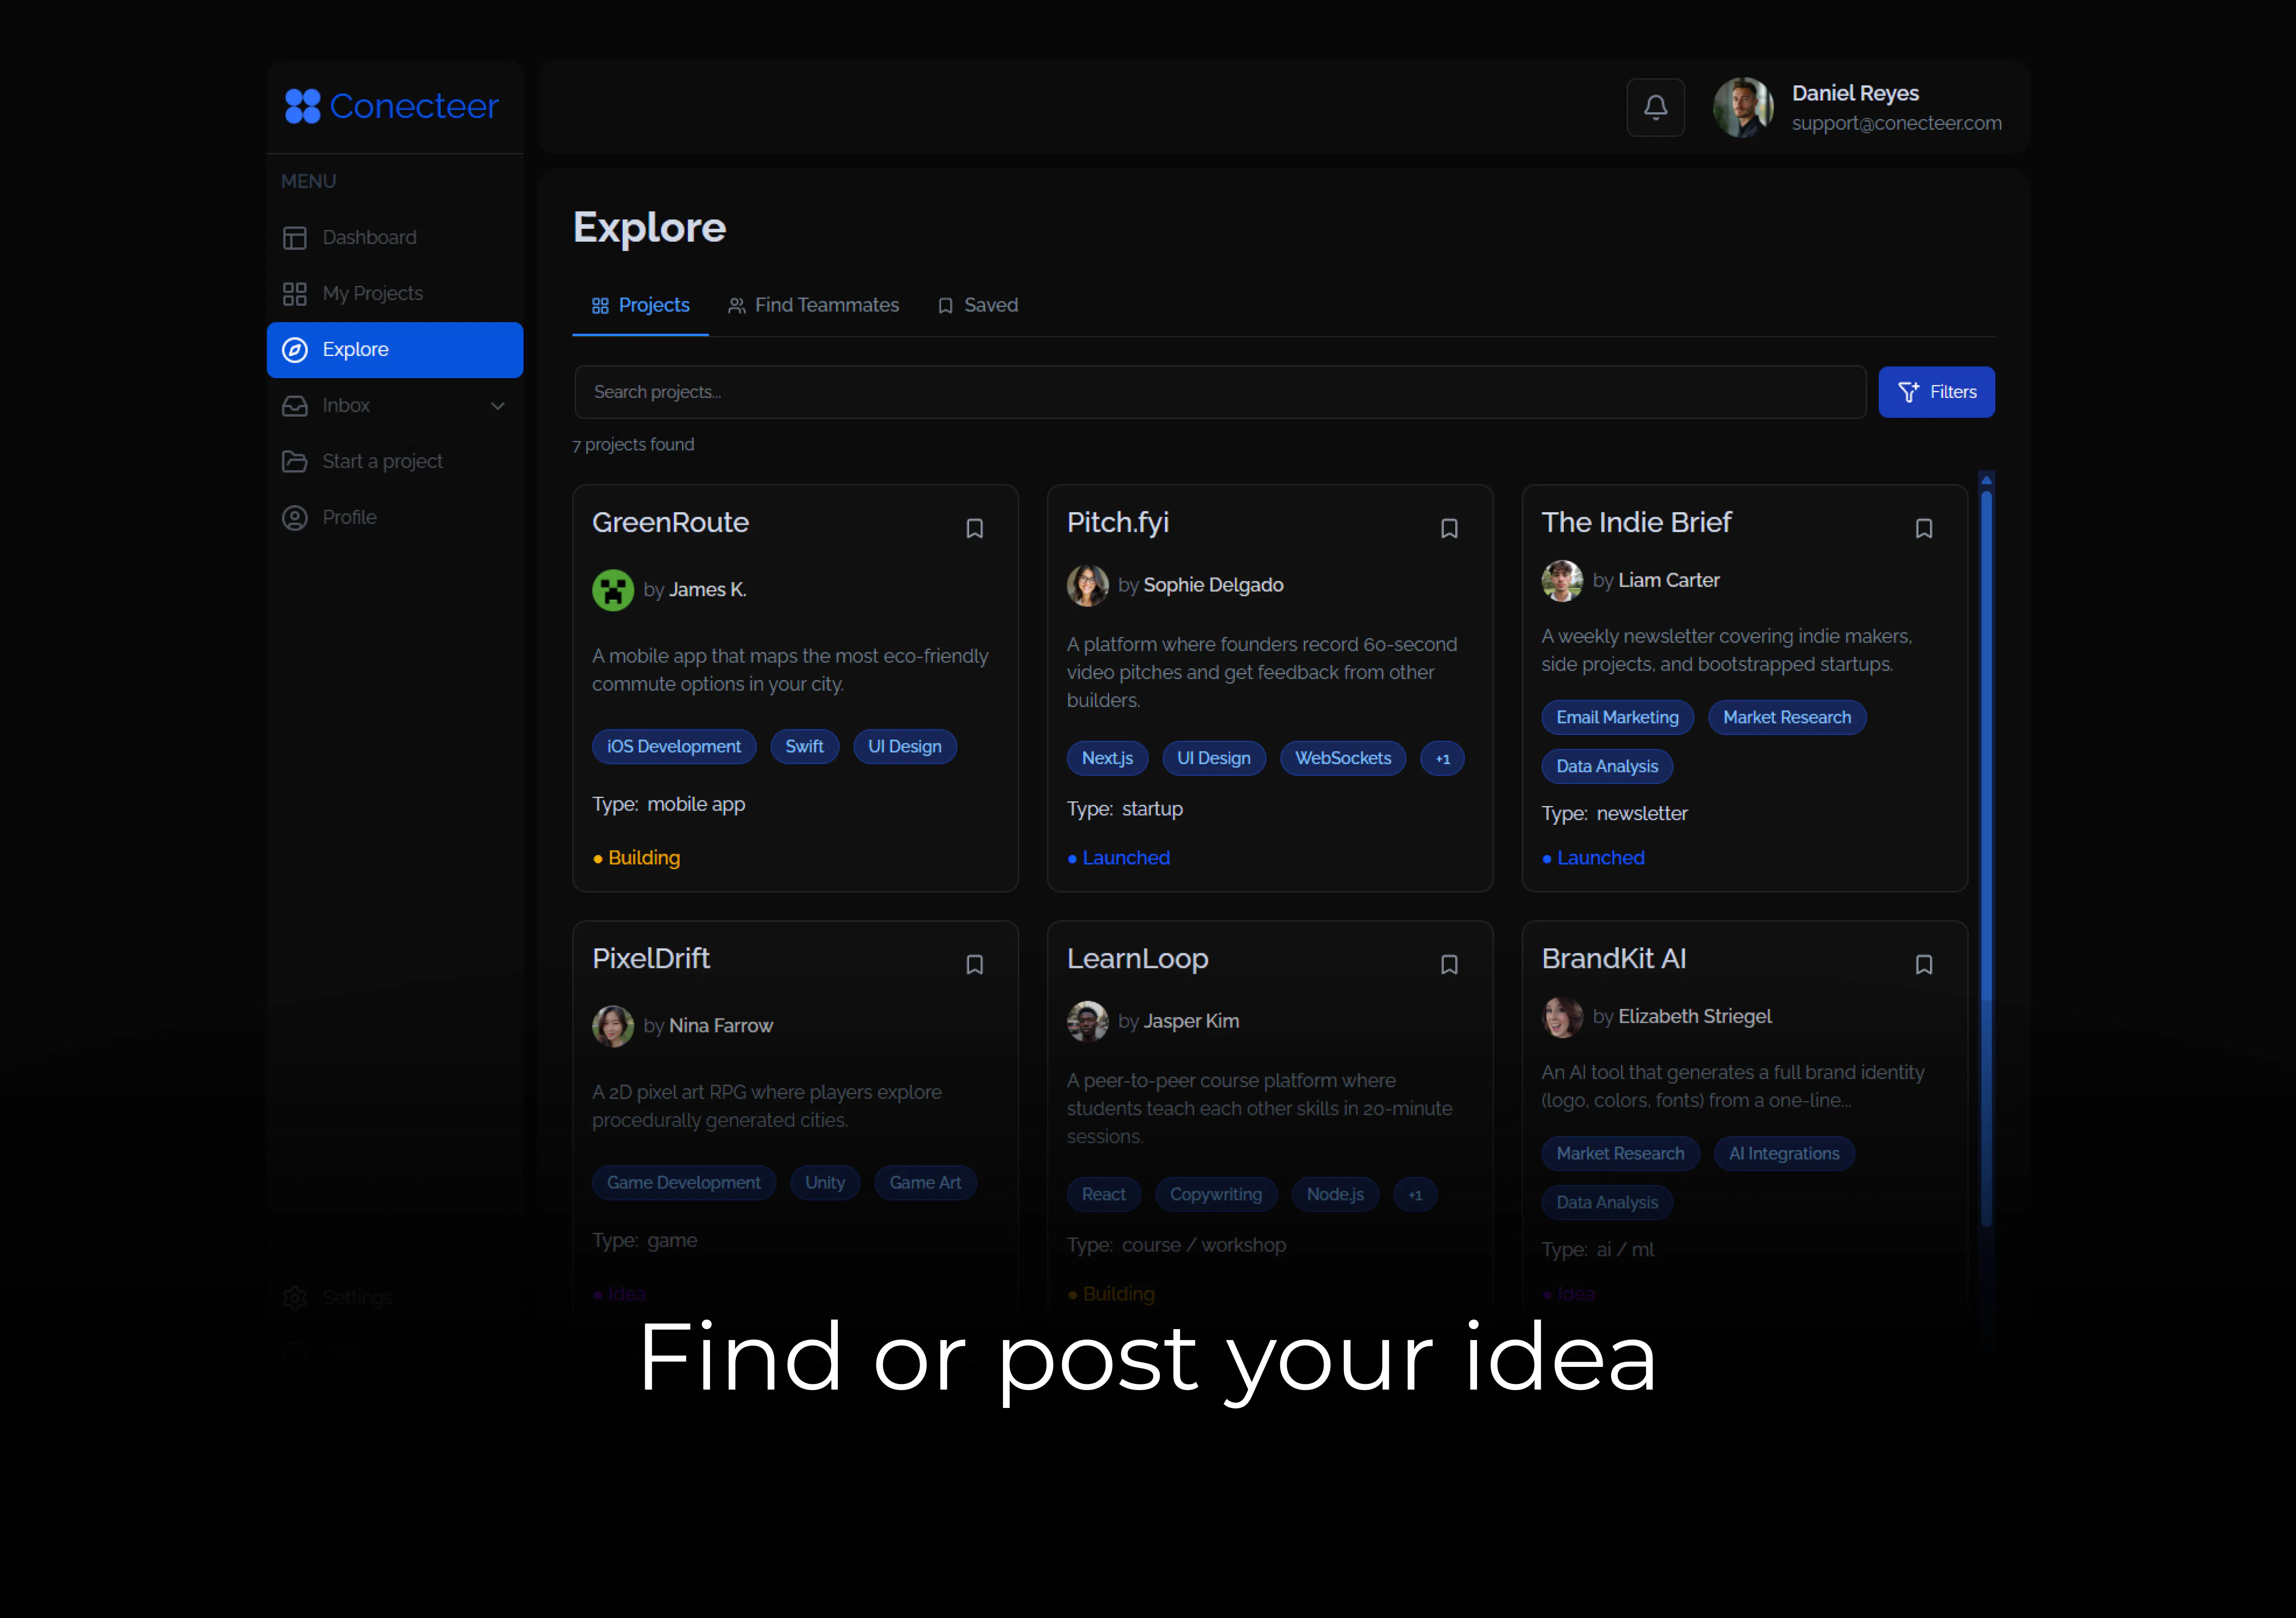Image resolution: width=2296 pixels, height=1618 pixels.
Task: Click the Game Development tag
Action: pos(683,1182)
